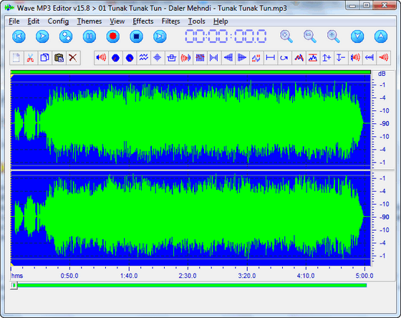401x318 pixels.
Task: Click the red Record button
Action: (113, 37)
